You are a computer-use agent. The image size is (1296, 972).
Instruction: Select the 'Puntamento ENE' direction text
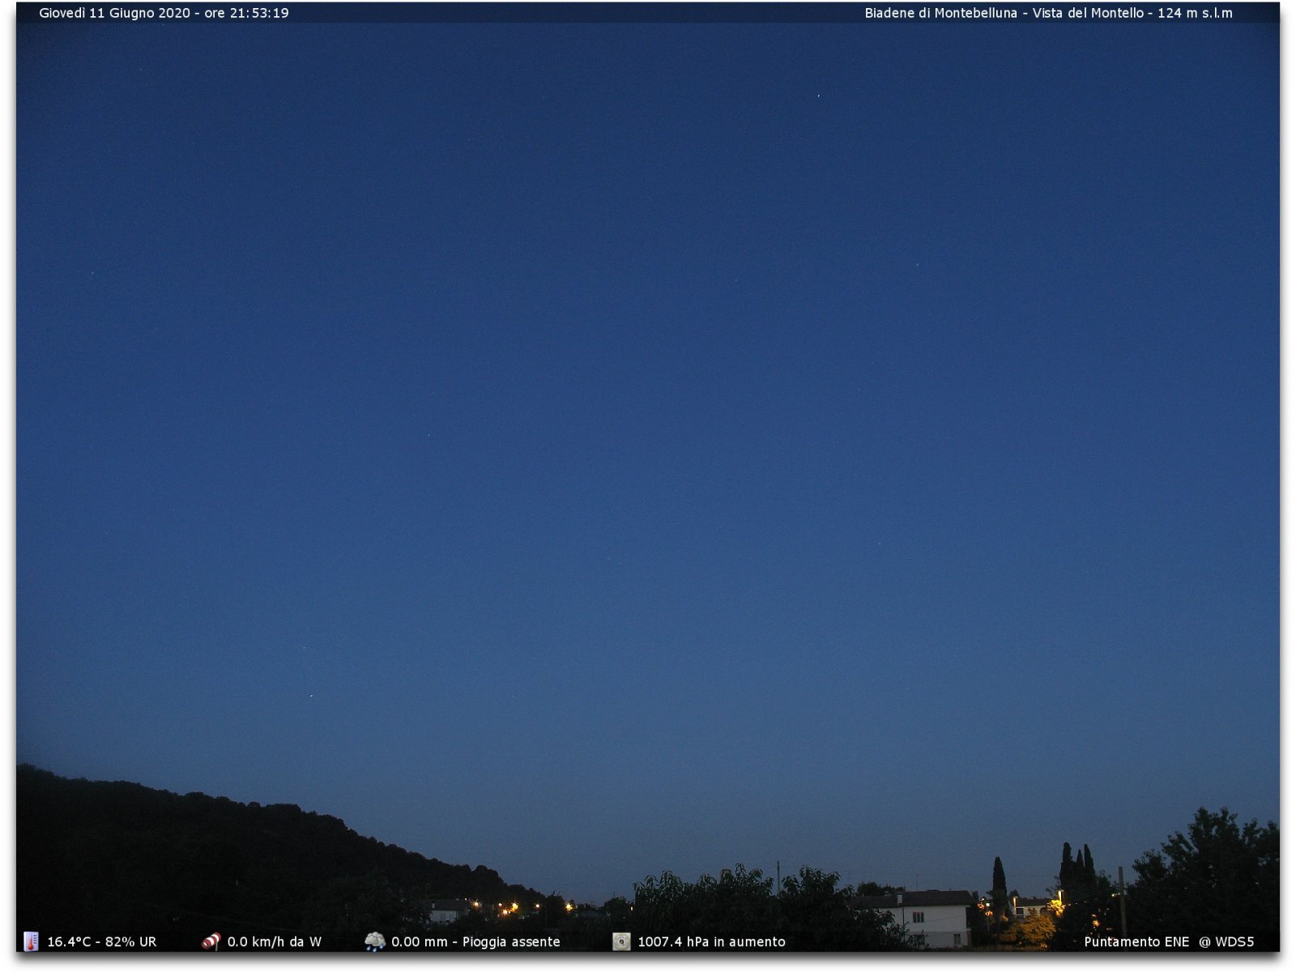click(x=1136, y=942)
